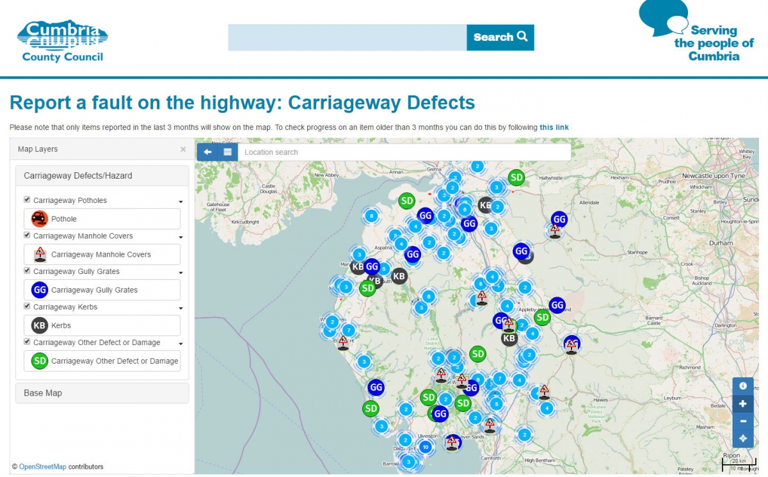Screen dimensions: 768x477
Task: Click the map back arrow button
Action: 207,152
